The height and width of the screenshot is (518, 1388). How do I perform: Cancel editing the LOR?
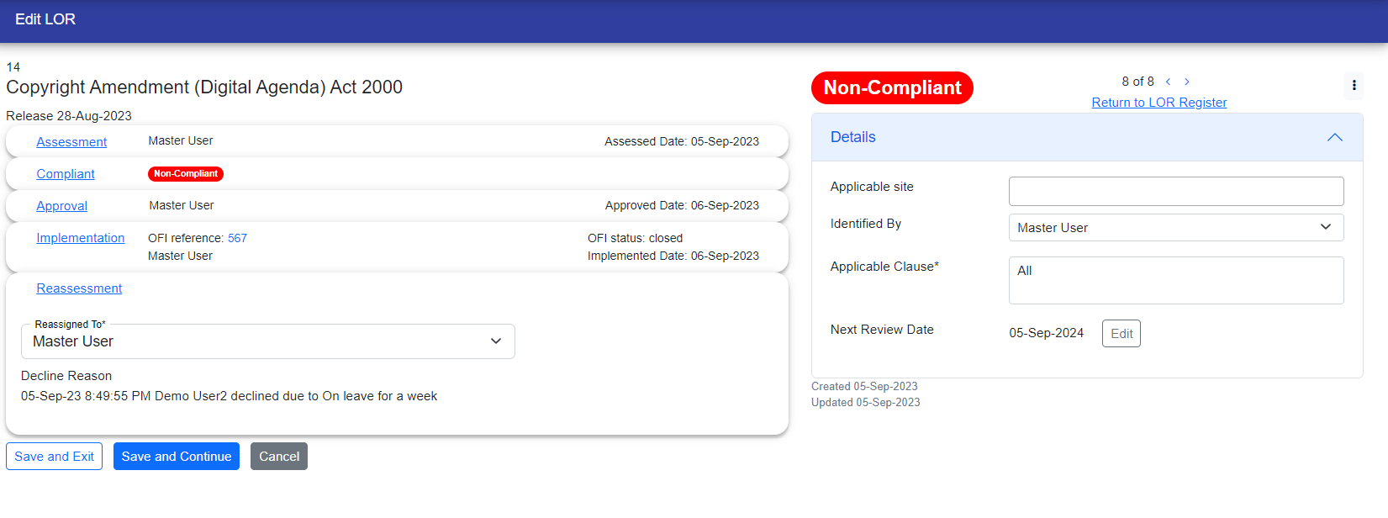(x=278, y=457)
